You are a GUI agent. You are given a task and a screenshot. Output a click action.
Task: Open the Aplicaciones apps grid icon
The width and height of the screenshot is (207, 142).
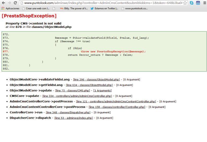pos(3,8)
